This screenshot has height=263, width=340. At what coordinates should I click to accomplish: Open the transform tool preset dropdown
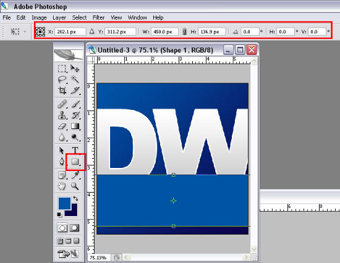click(x=17, y=31)
